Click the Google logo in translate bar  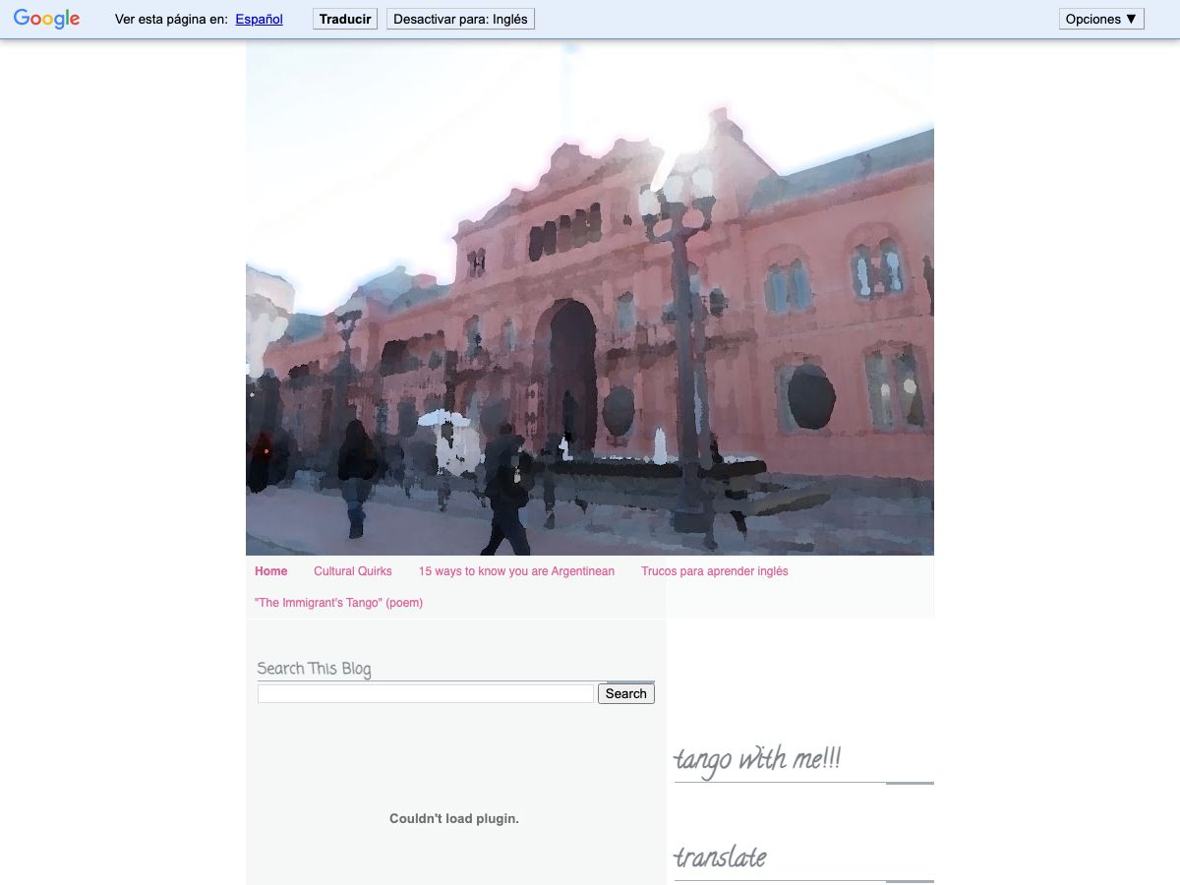[x=46, y=19]
